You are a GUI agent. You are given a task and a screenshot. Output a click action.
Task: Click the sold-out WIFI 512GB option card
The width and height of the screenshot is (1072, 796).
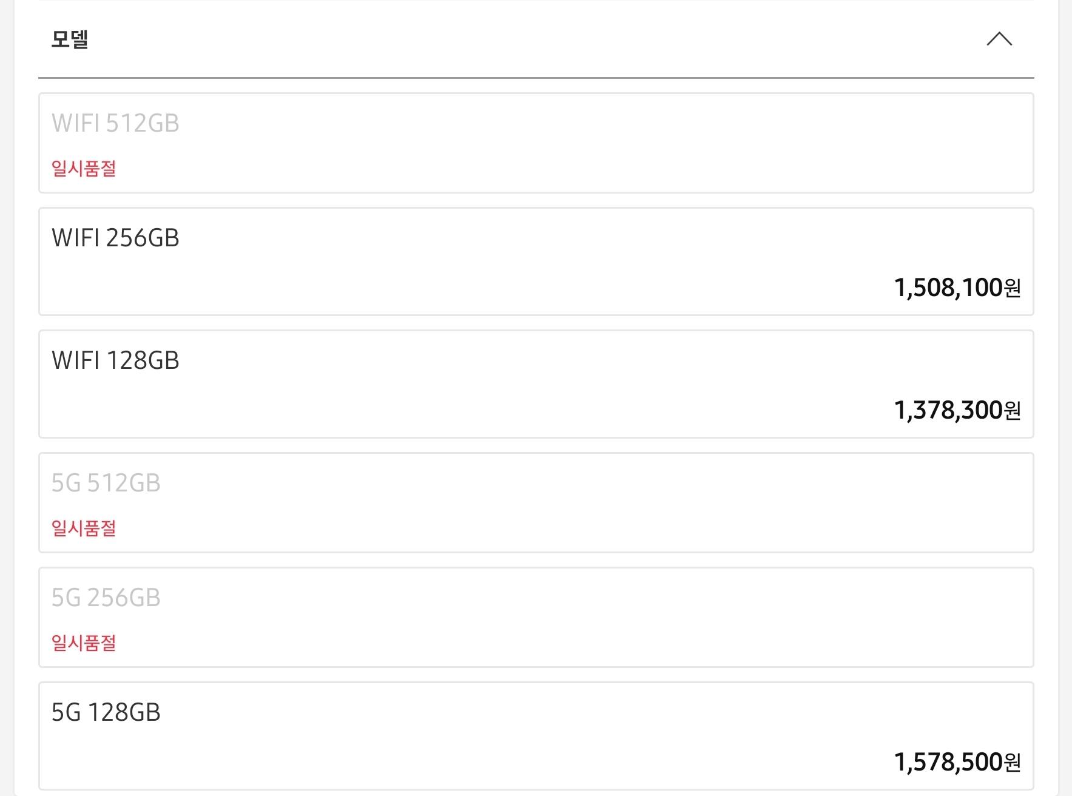point(536,143)
